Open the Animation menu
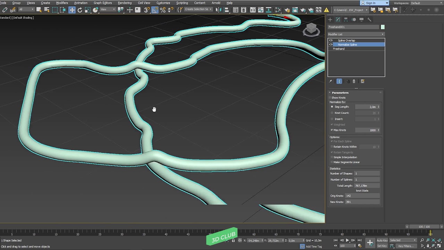The width and height of the screenshot is (444, 250). 81,3
